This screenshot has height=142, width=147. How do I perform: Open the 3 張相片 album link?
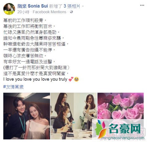click(72, 6)
